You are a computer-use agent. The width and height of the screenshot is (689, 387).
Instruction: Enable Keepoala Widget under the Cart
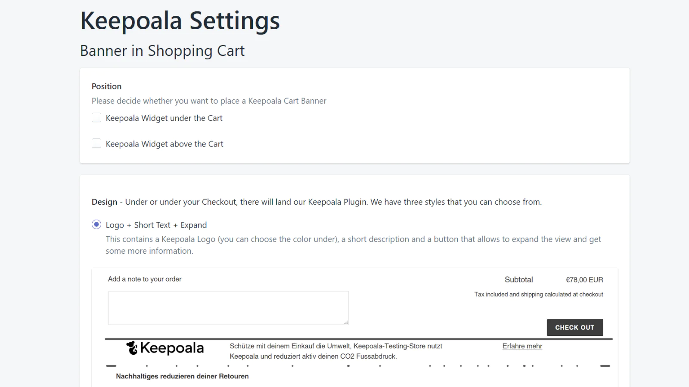click(96, 117)
